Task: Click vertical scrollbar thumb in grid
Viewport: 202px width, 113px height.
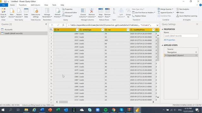Action: point(158,49)
